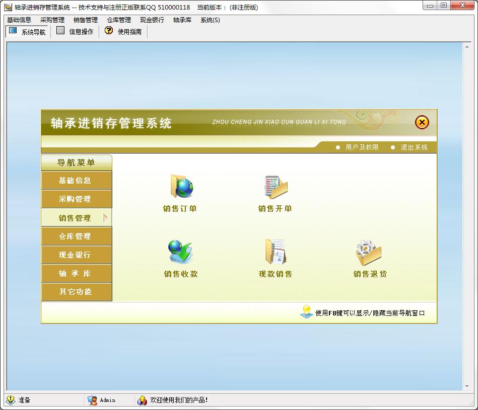Click the 销售收款 label text
The width and height of the screenshot is (478, 410).
(x=181, y=274)
